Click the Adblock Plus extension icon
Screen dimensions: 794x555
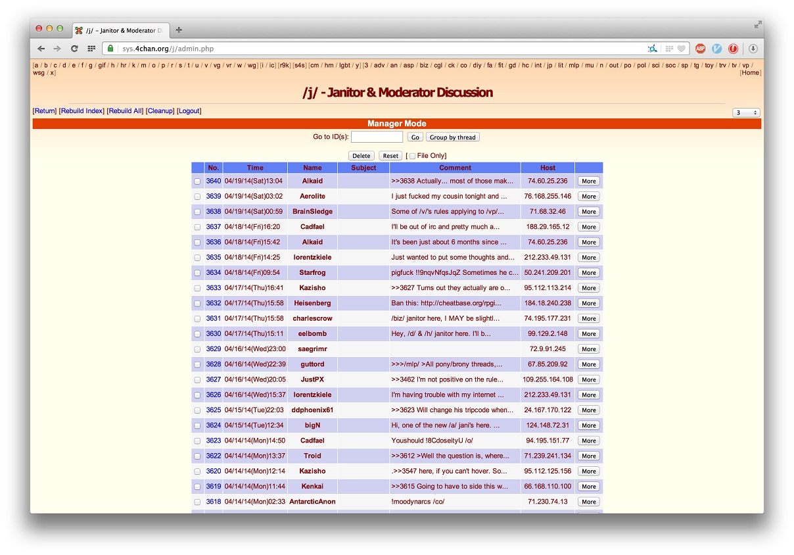700,49
